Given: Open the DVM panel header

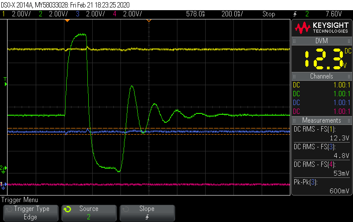Looking at the screenshot, I should tap(322, 41).
